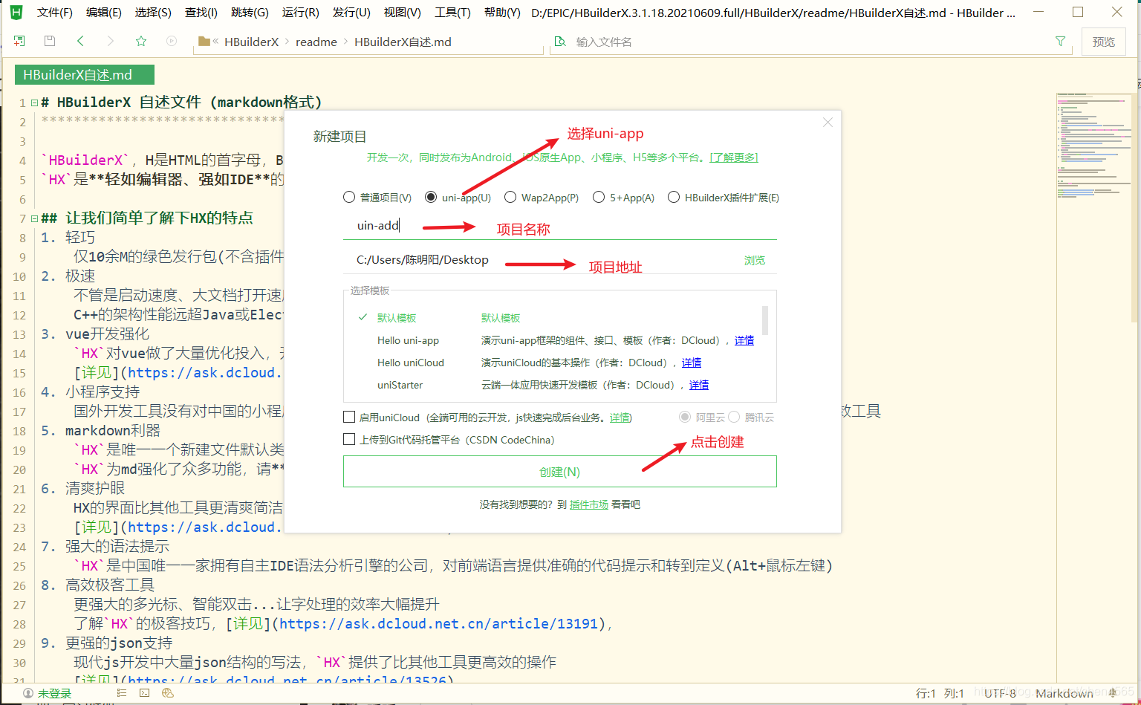Open the 视图(V) menu
Image resolution: width=1141 pixels, height=705 pixels.
pos(403,13)
